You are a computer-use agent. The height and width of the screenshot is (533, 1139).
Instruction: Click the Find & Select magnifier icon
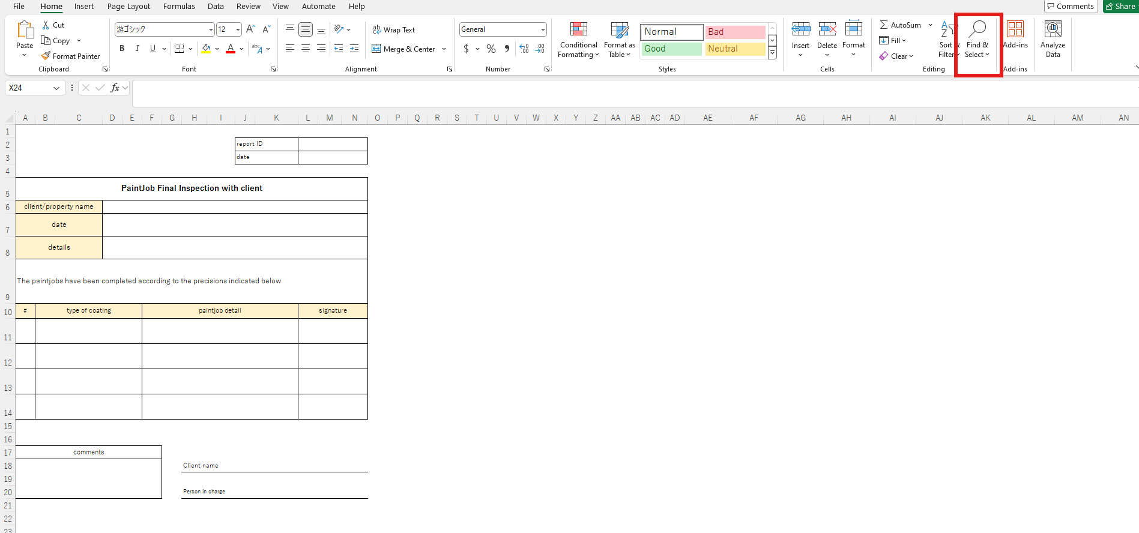click(x=977, y=29)
